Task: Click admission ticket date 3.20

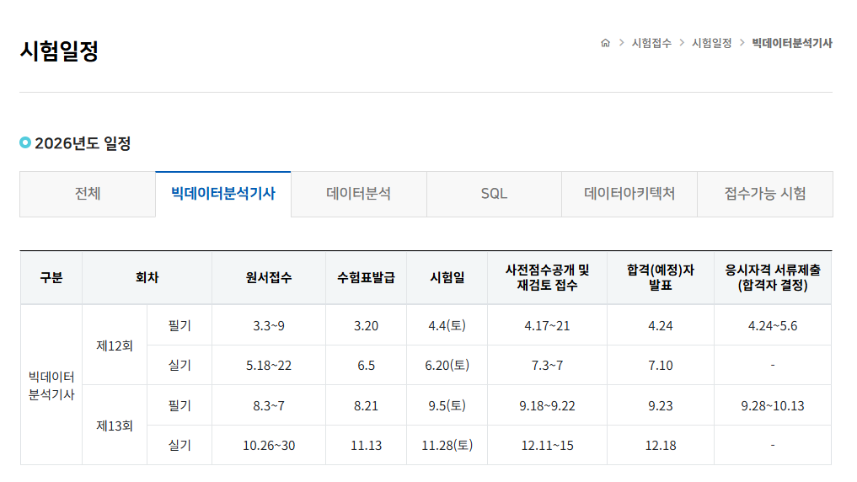Action: 367,326
